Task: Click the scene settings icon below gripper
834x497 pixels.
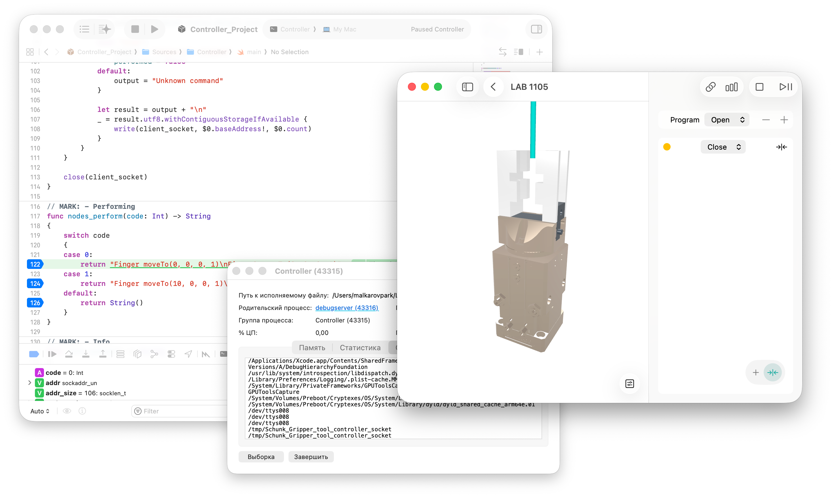Action: coord(629,383)
